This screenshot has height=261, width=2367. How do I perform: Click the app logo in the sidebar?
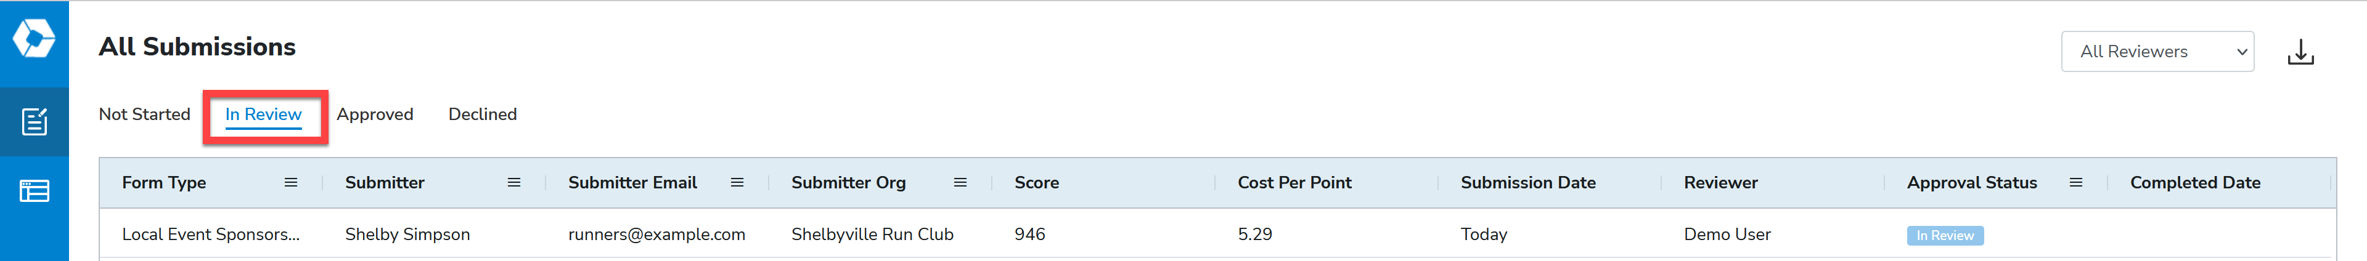(34, 38)
